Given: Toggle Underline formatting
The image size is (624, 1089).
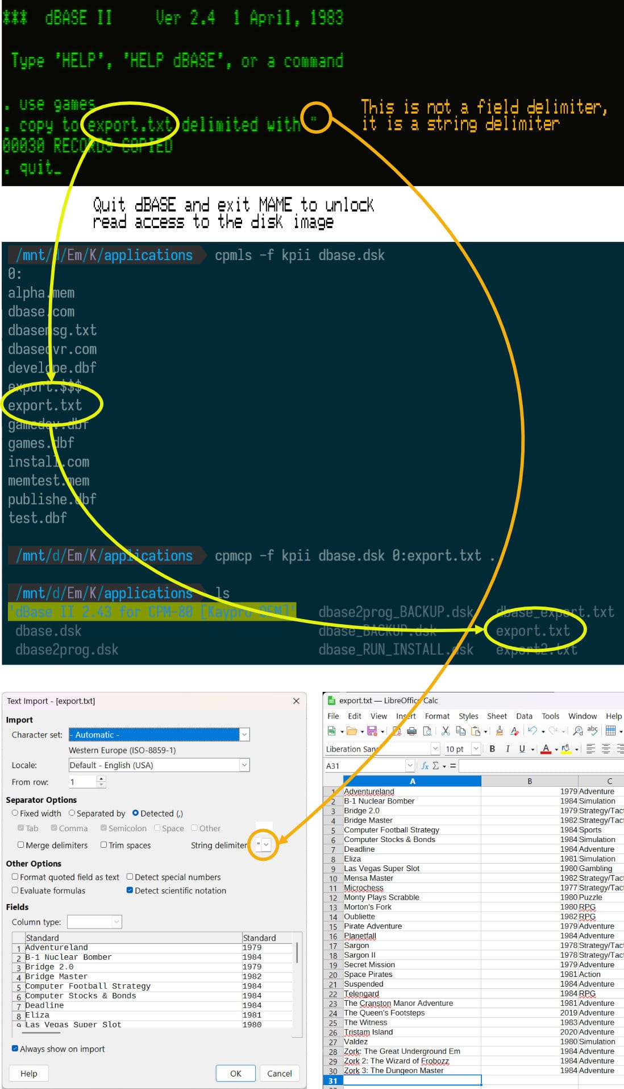Looking at the screenshot, I should click(522, 749).
